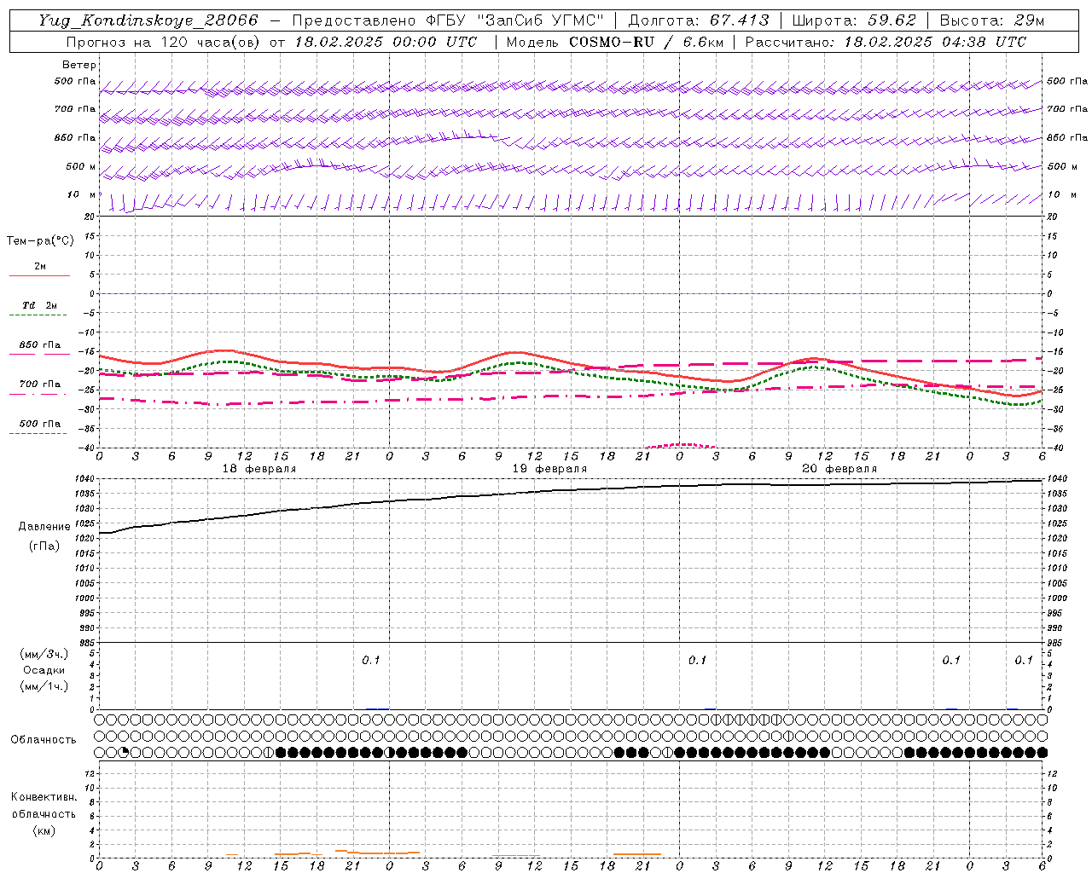Click the "19 февраля" date label
This screenshot has height=873, width=1092.
point(549,469)
